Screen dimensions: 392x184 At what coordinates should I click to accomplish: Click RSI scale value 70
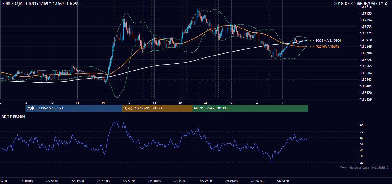coord(362,132)
